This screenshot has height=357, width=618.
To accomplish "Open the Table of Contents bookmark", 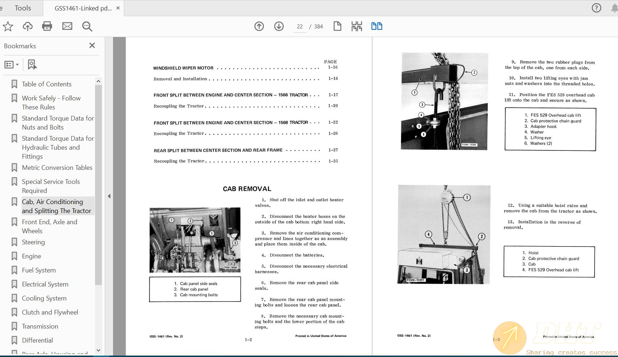I will [46, 84].
